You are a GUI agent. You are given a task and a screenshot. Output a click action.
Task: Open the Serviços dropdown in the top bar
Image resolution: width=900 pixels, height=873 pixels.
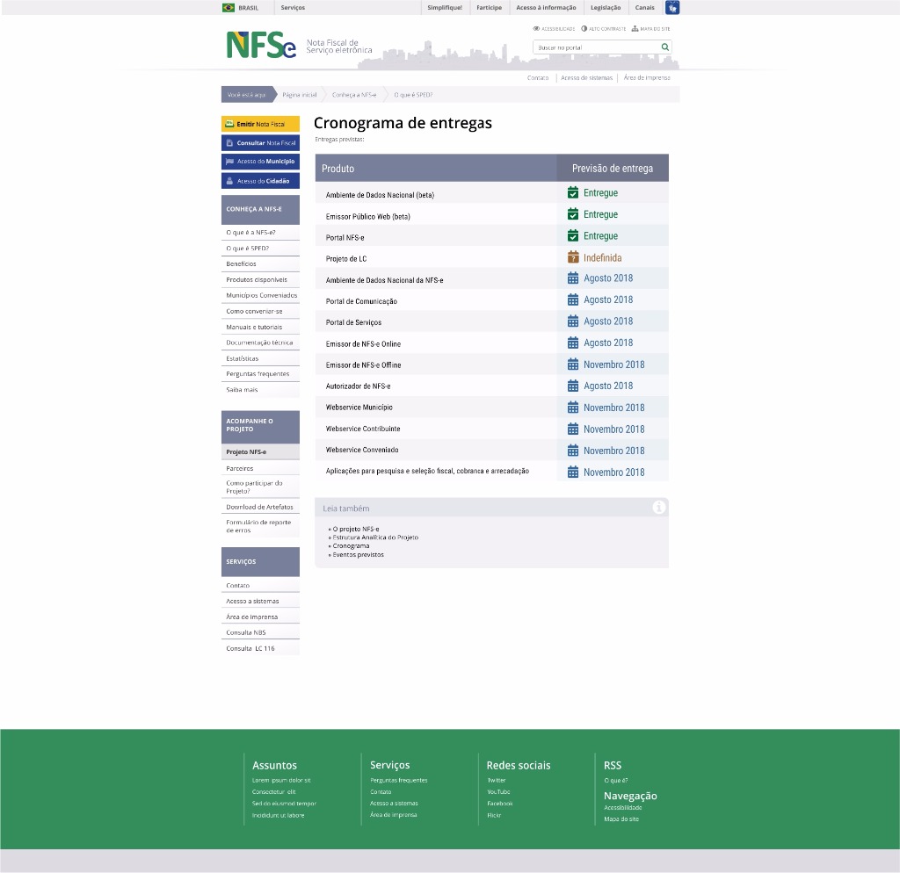point(292,7)
